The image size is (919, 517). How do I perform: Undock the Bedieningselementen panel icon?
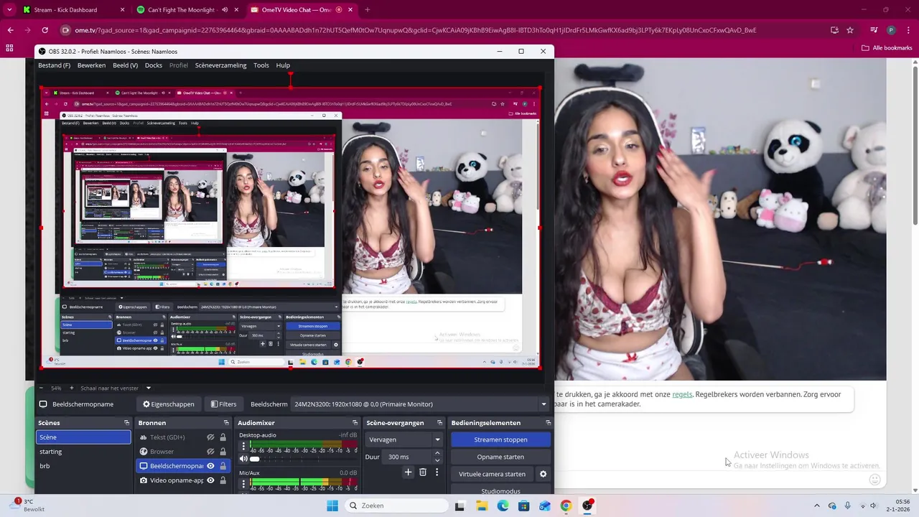(548, 423)
